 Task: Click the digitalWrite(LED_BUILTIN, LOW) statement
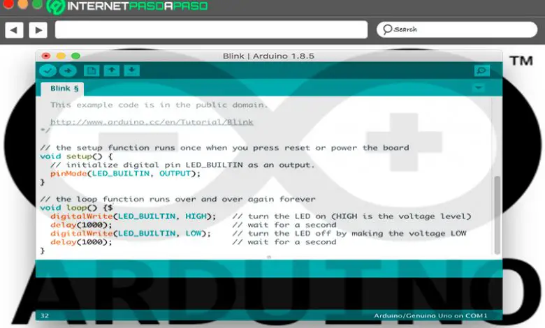tap(131, 233)
